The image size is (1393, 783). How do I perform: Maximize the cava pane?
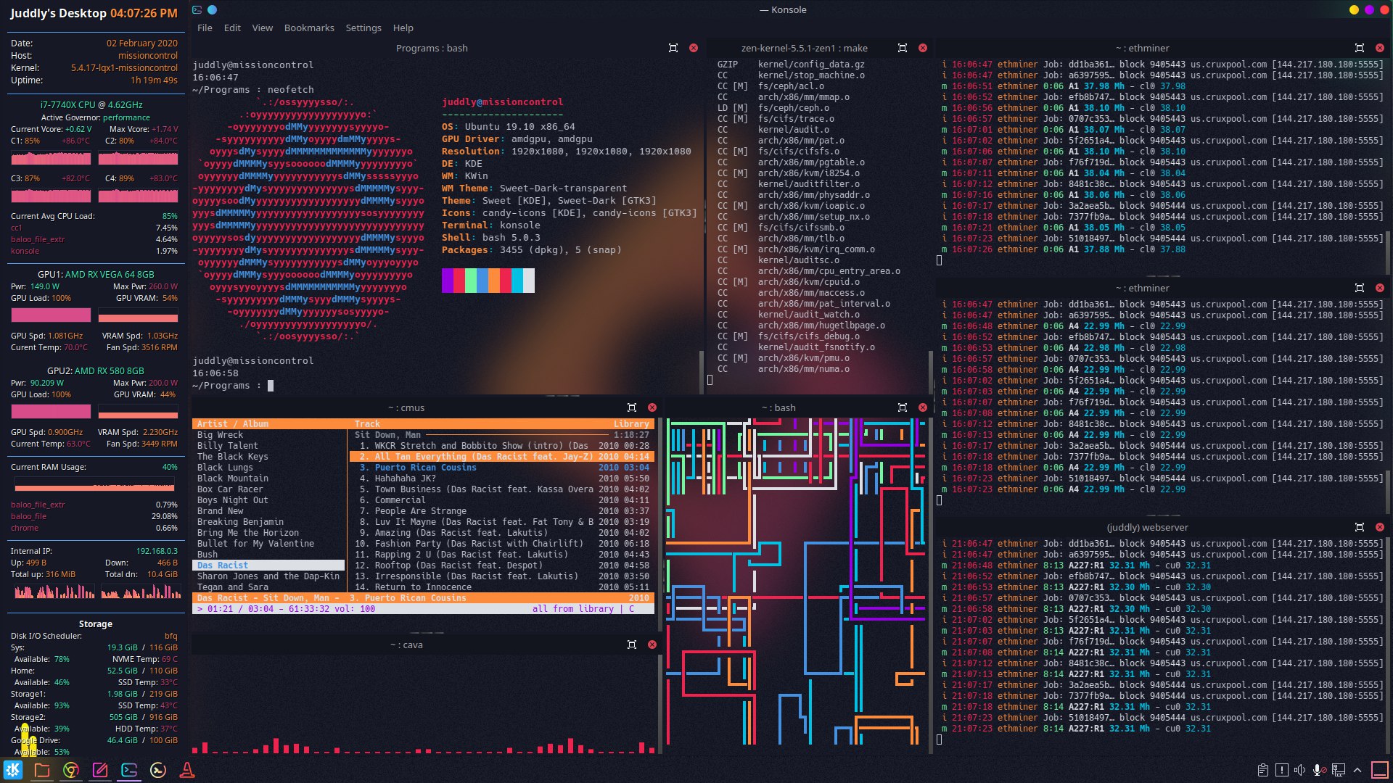tap(632, 645)
